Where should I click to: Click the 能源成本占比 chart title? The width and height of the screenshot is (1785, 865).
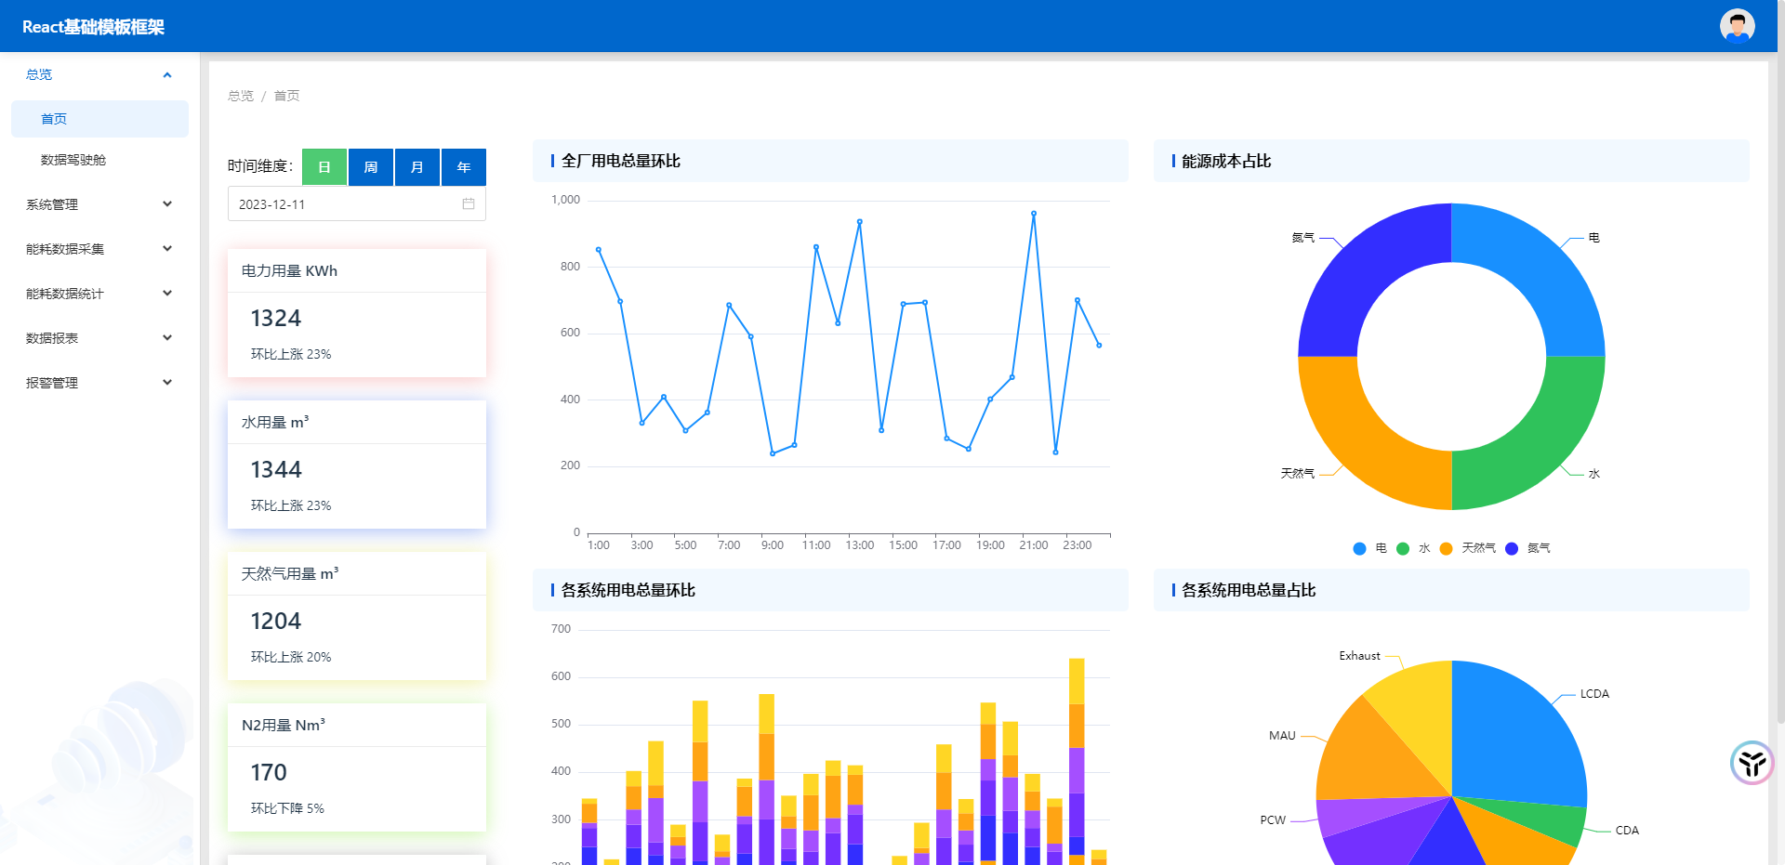point(1226,161)
